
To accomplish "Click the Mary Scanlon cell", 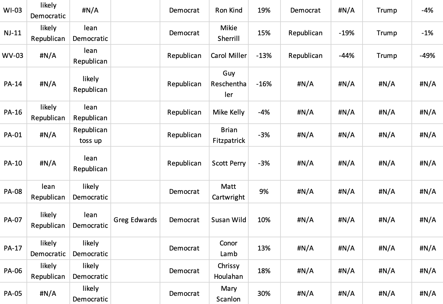I will point(228,294).
